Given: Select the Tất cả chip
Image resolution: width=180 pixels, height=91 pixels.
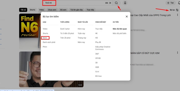Looking at the screenshot, I should (x=23, y=10).
